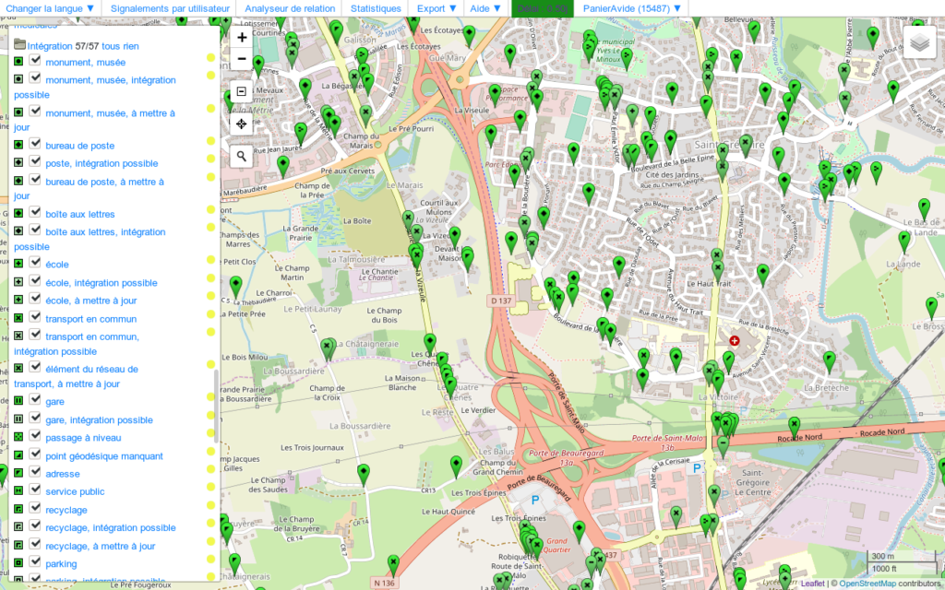This screenshot has height=590, width=945.
Task: Expand the Export dropdown menu
Action: [x=437, y=8]
